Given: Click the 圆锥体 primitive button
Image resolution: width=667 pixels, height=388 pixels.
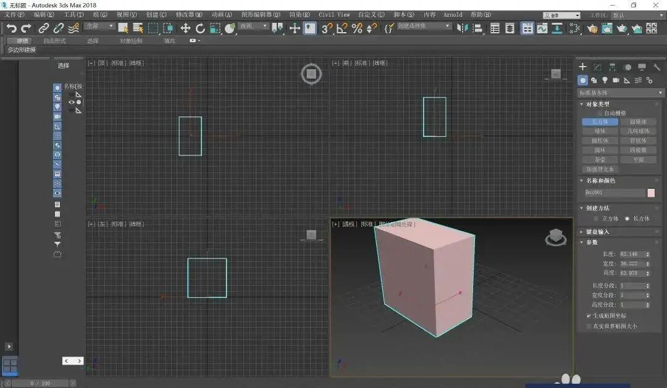Looking at the screenshot, I should (638, 122).
